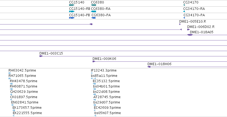Click the RH63042.5prime EST arrow
Viewport: 227px width, 117px height.
(10, 73)
